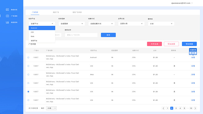
Task: Switch to the 我的广告申请 tab
Action: [x=77, y=12]
